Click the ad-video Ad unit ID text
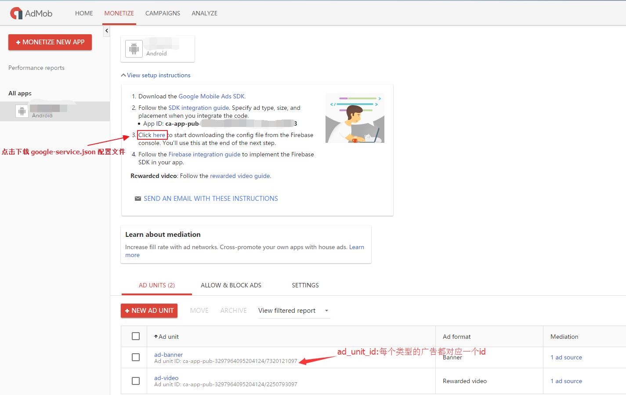Viewport: 626px width, 395px height. tap(226, 384)
